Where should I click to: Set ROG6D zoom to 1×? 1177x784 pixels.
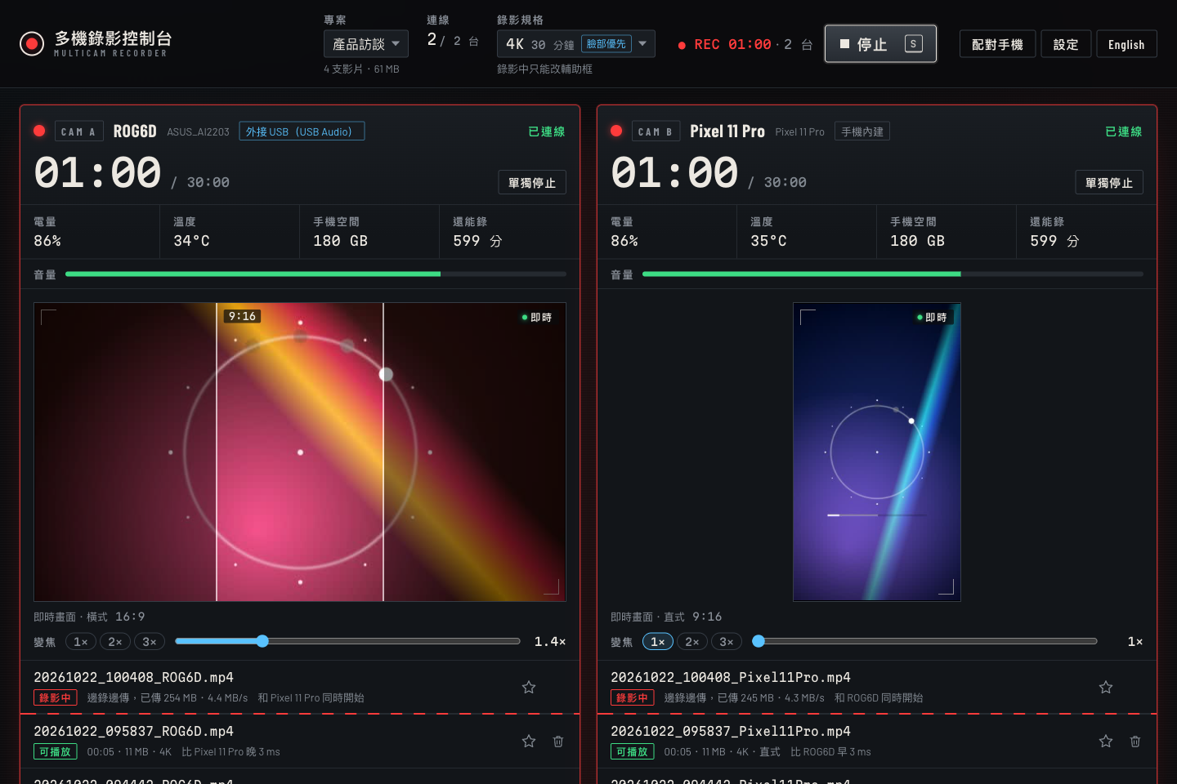point(81,642)
